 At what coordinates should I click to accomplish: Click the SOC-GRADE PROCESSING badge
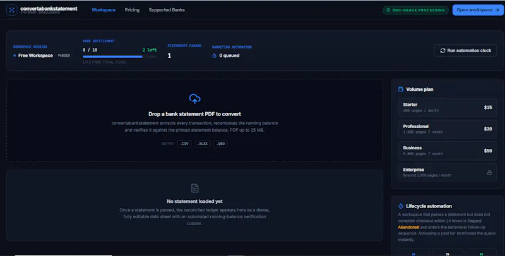415,10
